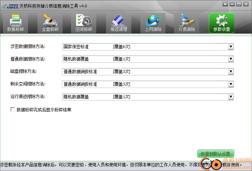
Task: Click the 剩余空间擦除方法 combo field
Action: [x=148, y=84]
